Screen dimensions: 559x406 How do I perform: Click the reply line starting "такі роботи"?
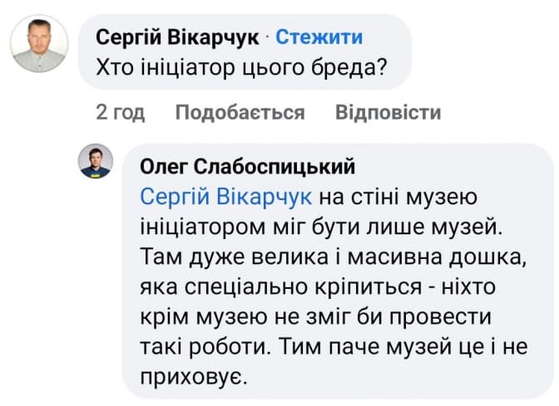click(x=333, y=347)
